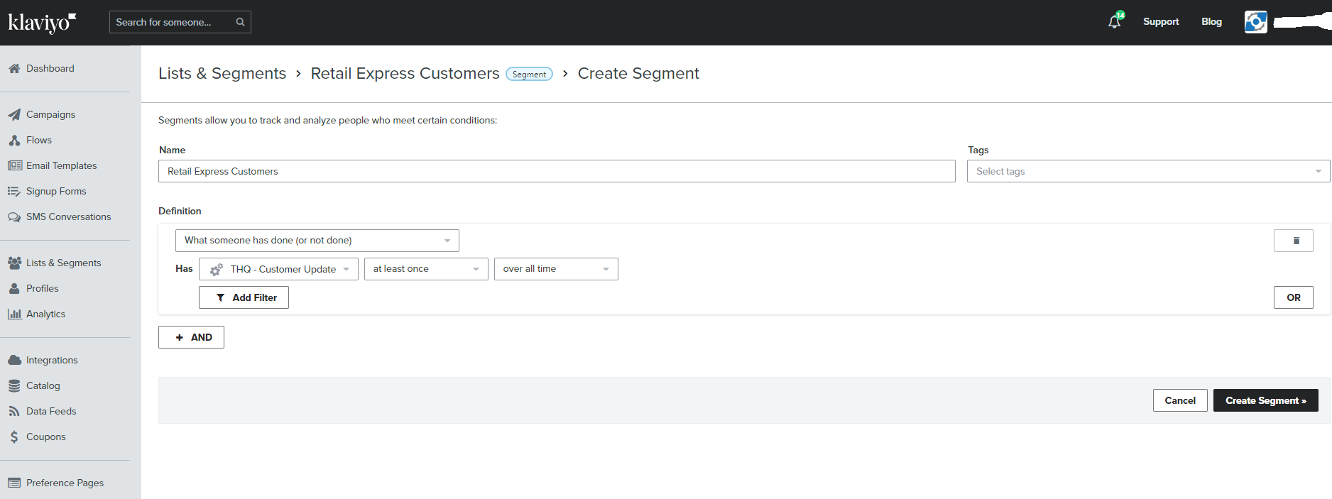This screenshot has width=1332, height=499.
Task: Click the search magnifier icon
Action: 241,22
